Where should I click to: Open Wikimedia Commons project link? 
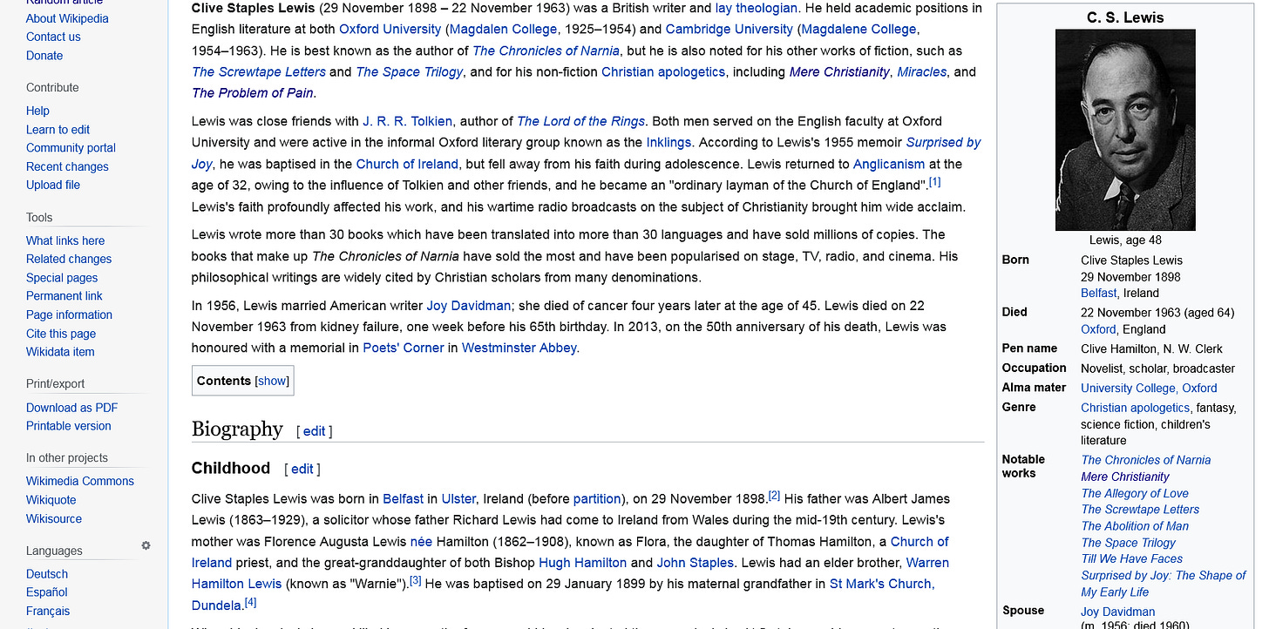[x=80, y=481]
